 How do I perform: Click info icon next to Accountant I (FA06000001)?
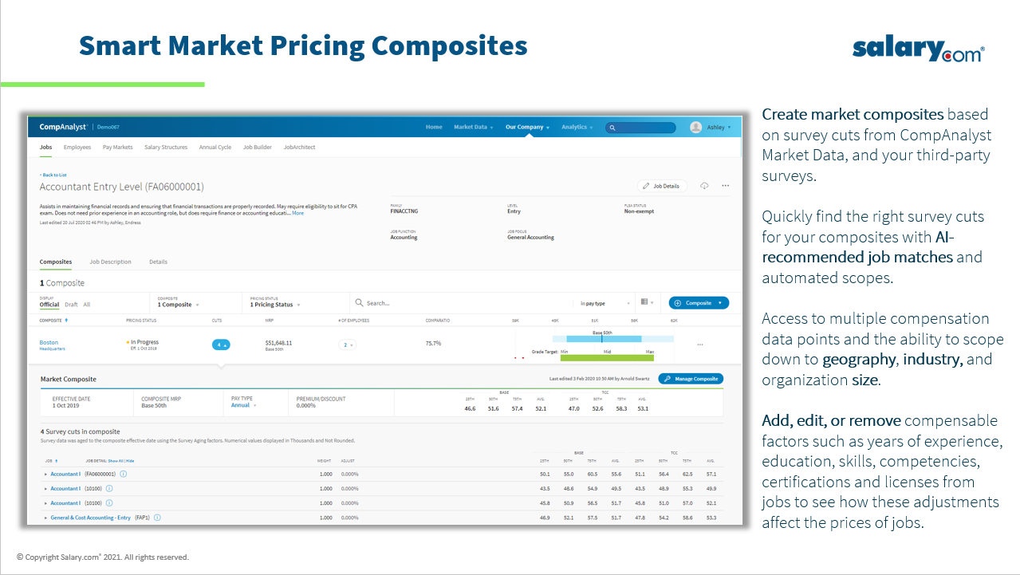[124, 474]
